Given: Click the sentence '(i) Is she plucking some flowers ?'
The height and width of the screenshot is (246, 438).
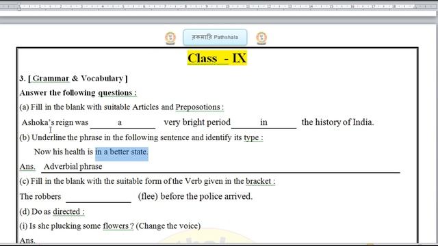Looking at the screenshot, I should 77,226.
